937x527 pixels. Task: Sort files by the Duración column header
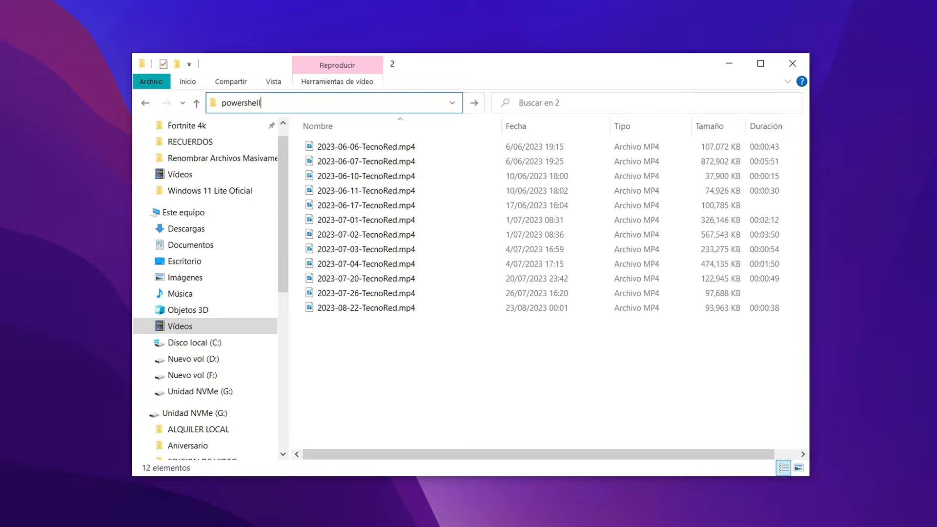[x=766, y=126]
